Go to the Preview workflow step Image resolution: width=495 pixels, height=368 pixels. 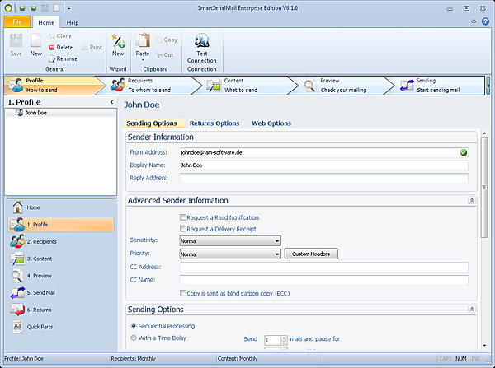click(x=330, y=85)
